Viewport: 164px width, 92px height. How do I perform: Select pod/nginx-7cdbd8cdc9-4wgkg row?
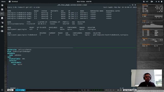coord(59,13)
